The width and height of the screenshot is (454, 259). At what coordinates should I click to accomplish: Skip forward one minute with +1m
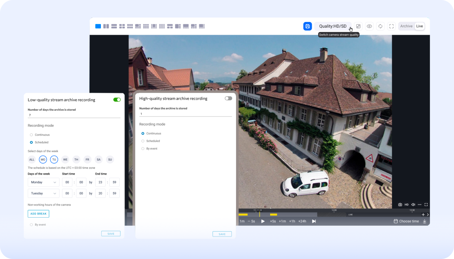[282, 221]
